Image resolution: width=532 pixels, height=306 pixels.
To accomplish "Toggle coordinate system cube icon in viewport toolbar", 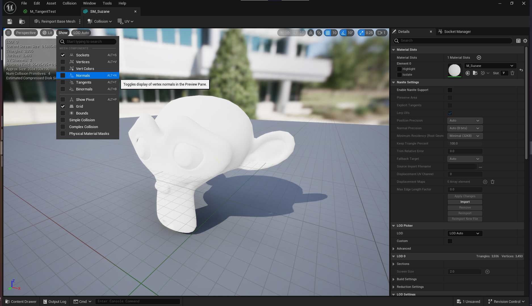I will point(311,33).
